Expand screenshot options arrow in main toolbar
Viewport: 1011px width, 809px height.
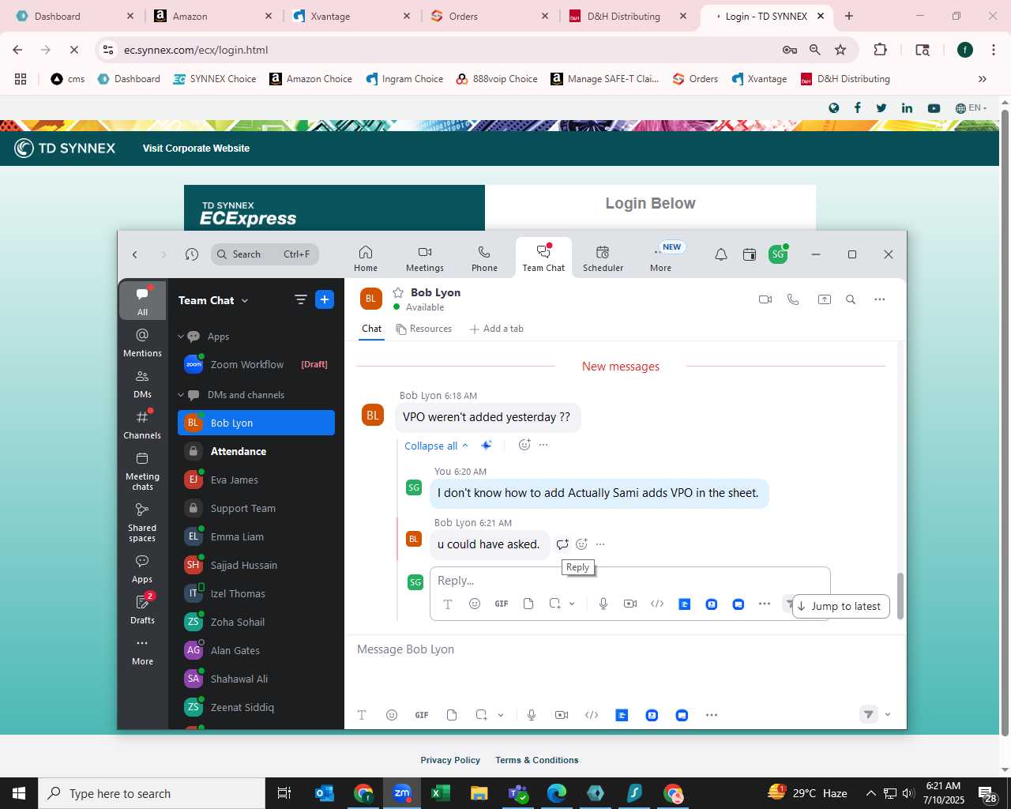[500, 715]
